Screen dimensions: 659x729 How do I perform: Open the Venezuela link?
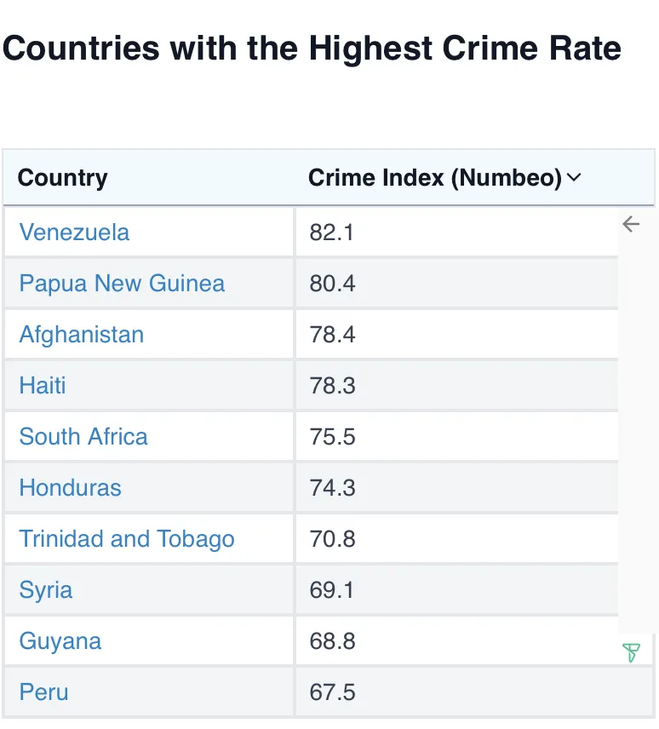click(x=74, y=232)
